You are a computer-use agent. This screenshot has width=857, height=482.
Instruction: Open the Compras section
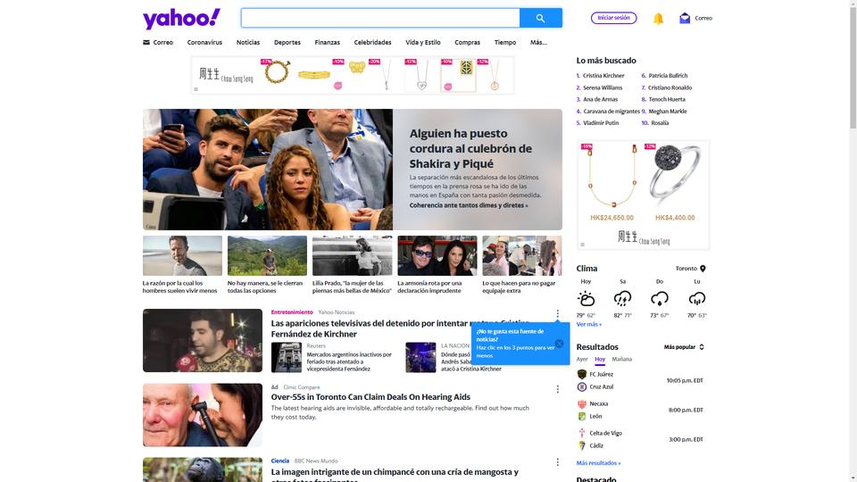click(x=467, y=42)
